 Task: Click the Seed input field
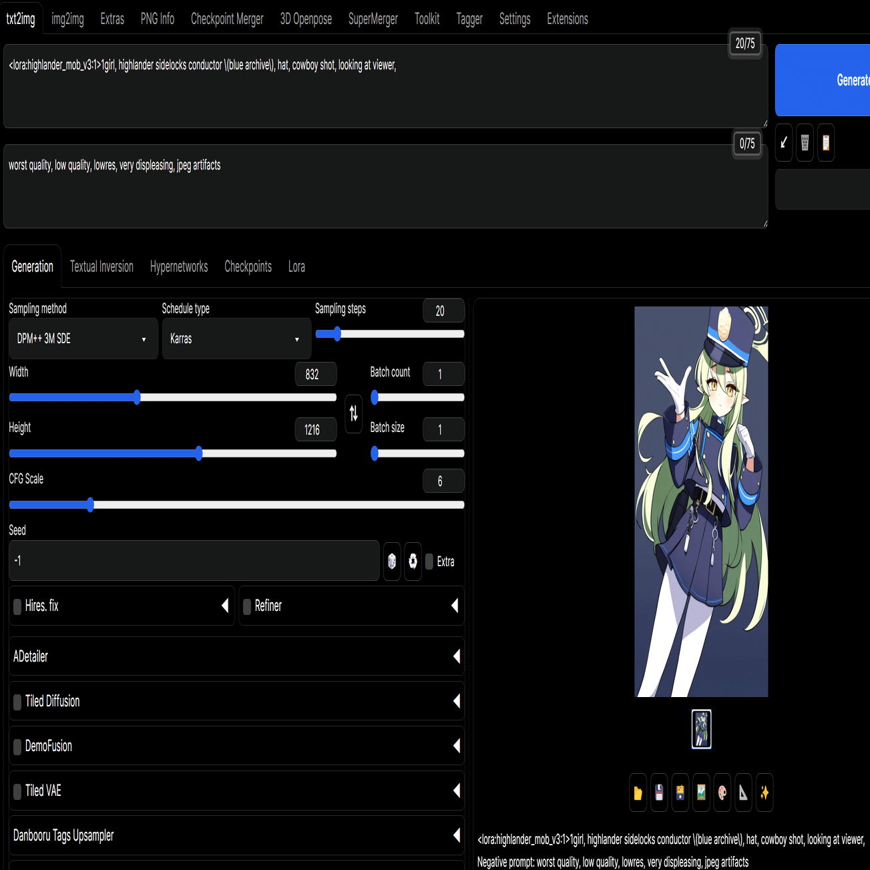tap(194, 560)
